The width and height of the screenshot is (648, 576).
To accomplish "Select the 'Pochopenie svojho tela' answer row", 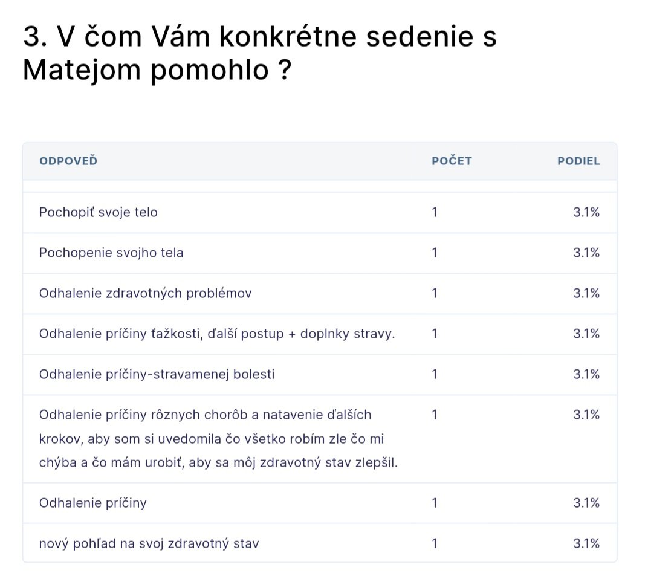I will pos(111,253).
